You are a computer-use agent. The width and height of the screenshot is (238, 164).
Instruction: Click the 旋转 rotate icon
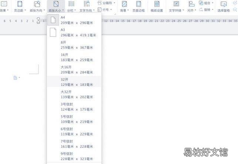(x=201, y=10)
